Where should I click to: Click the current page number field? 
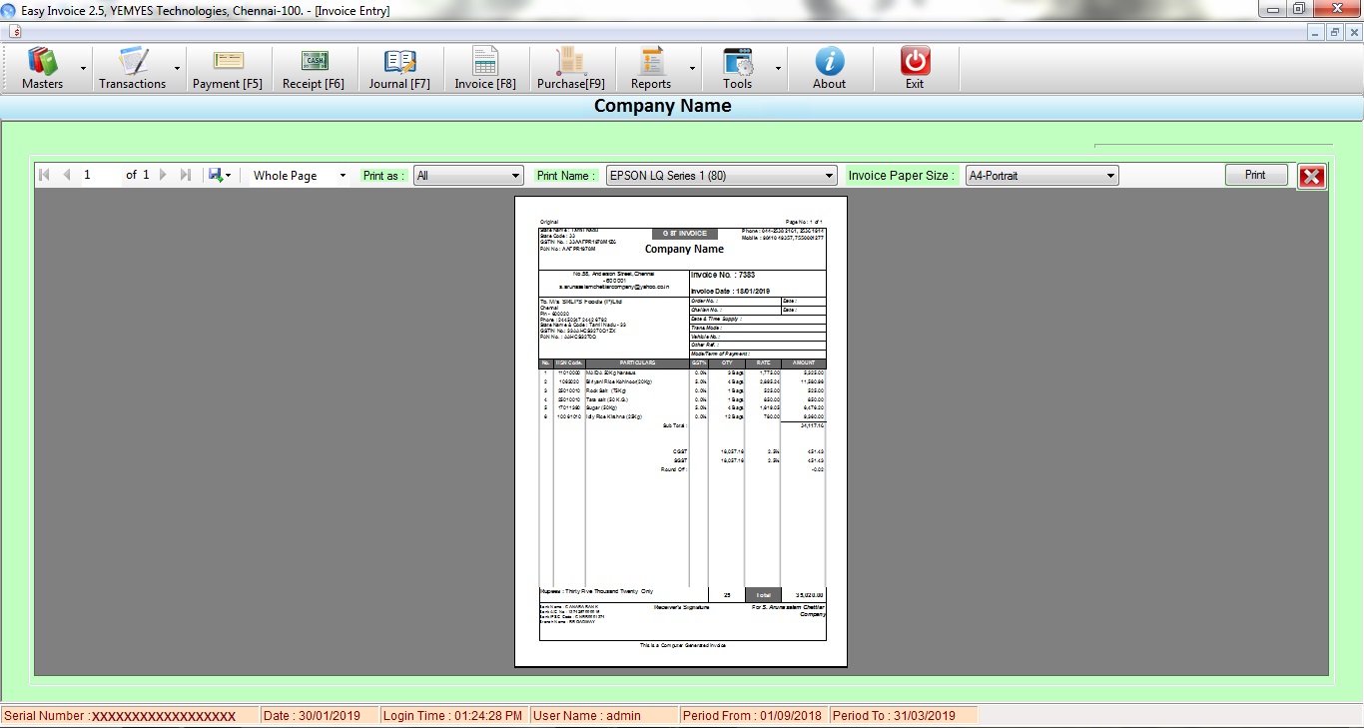(x=100, y=176)
